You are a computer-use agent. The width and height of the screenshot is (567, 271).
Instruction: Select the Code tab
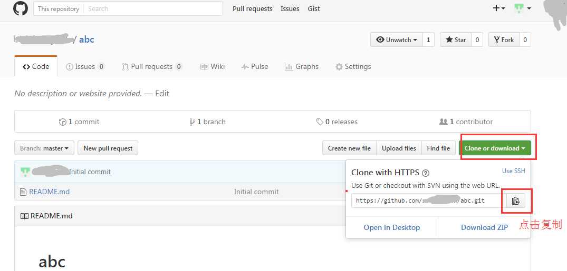[x=36, y=66]
